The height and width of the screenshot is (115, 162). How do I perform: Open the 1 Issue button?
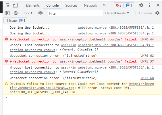point(16,20)
